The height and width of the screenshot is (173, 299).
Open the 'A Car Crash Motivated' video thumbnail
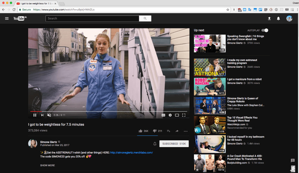pyautogui.click(x=210, y=163)
